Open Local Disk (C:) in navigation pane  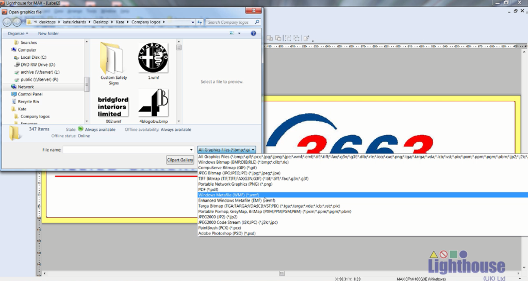tap(34, 57)
